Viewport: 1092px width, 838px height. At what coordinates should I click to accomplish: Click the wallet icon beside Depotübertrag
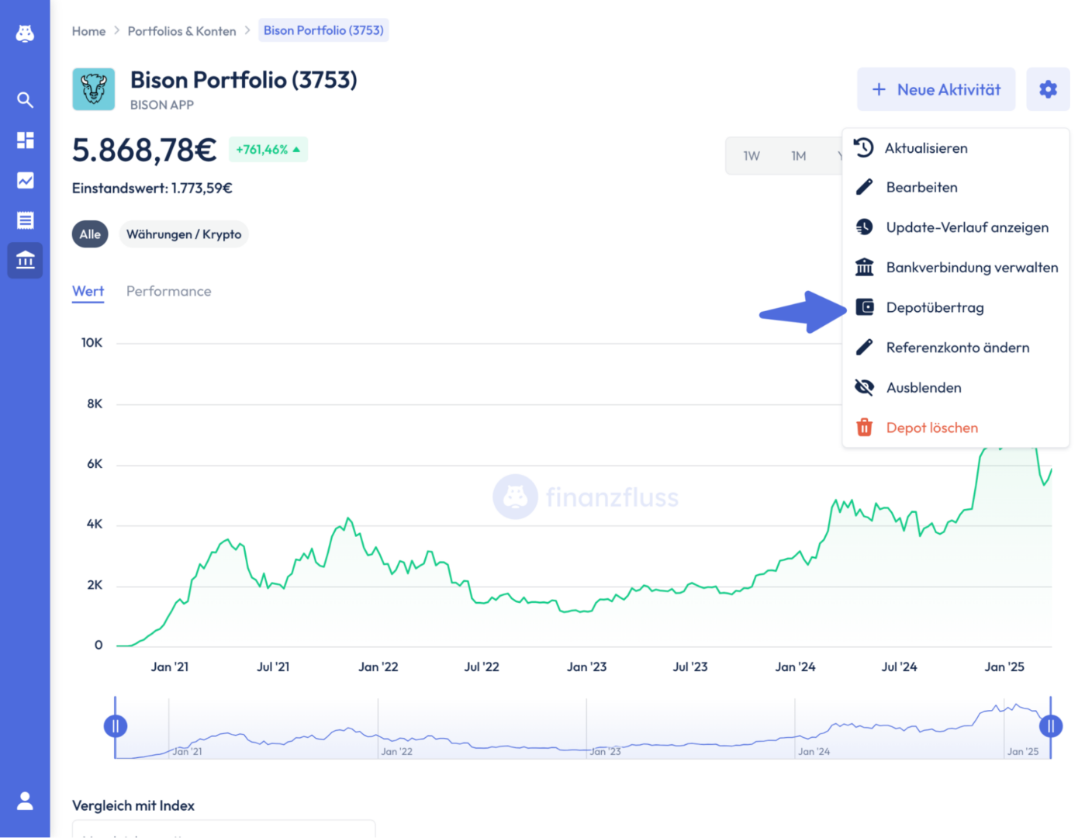[x=864, y=307]
